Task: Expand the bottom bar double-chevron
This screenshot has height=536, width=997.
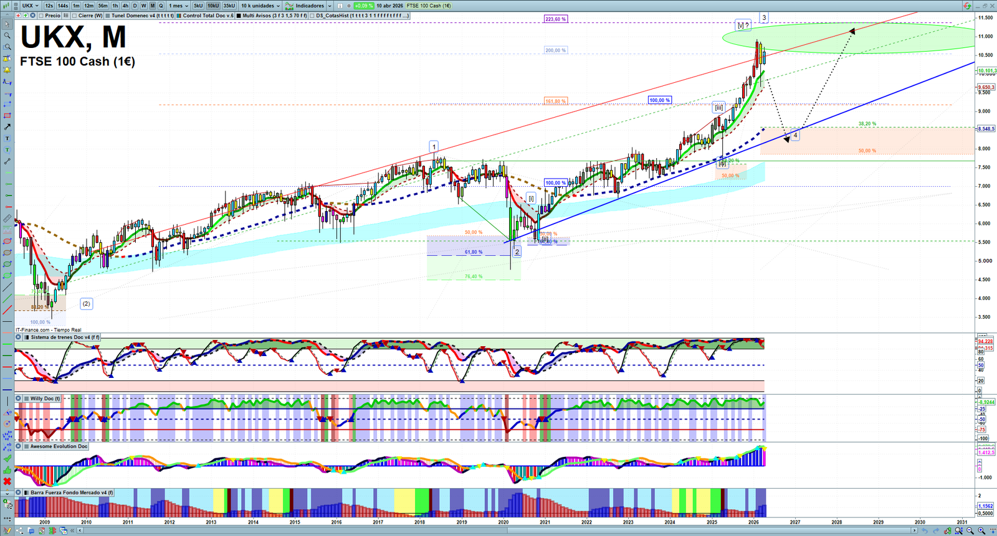Action: 73,531
